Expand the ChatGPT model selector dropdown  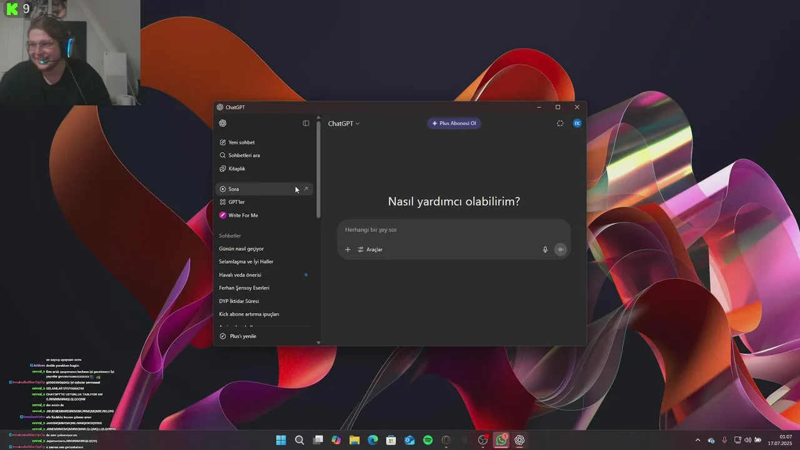(x=344, y=124)
